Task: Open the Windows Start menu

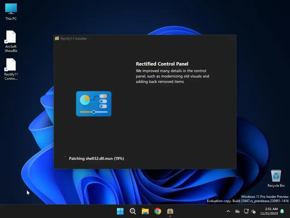Action: tap(120, 211)
